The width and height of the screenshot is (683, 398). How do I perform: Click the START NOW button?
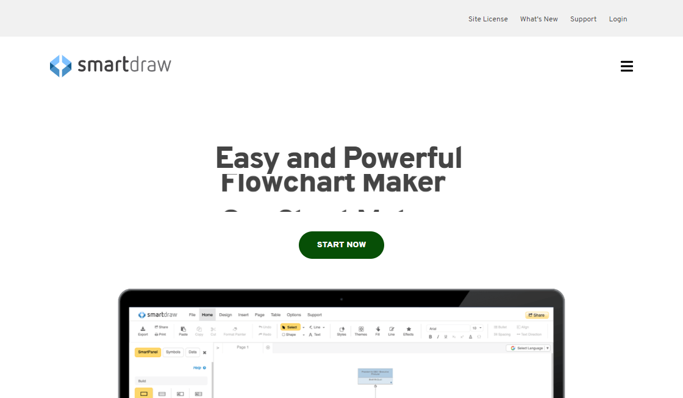[342, 245]
